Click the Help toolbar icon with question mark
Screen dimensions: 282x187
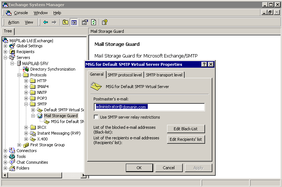pyautogui.click(x=104, y=22)
